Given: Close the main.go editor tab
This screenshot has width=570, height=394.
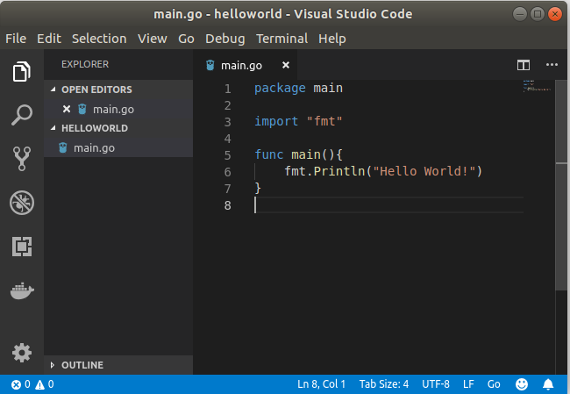Looking at the screenshot, I should (x=286, y=65).
